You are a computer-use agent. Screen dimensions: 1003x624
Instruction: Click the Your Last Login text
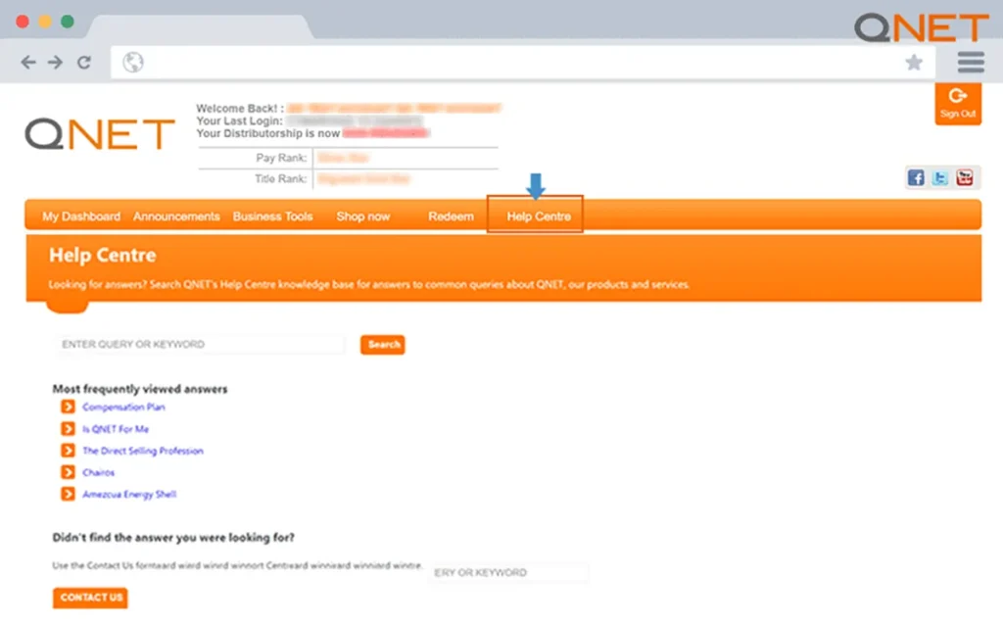point(239,120)
